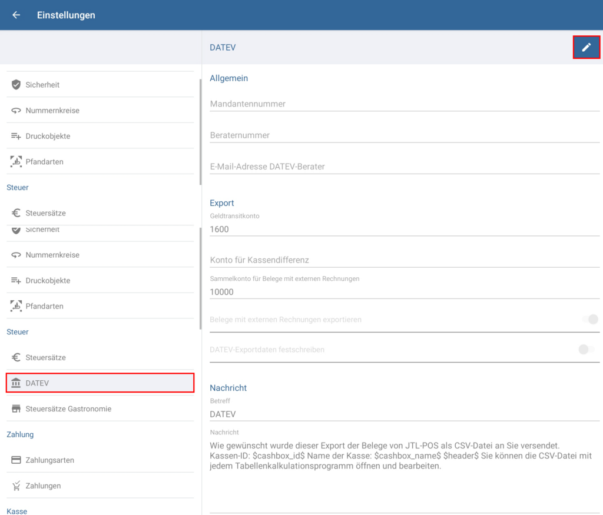The height and width of the screenshot is (515, 603).
Task: Open the Zahlungen sidebar entry
Action: click(x=43, y=486)
